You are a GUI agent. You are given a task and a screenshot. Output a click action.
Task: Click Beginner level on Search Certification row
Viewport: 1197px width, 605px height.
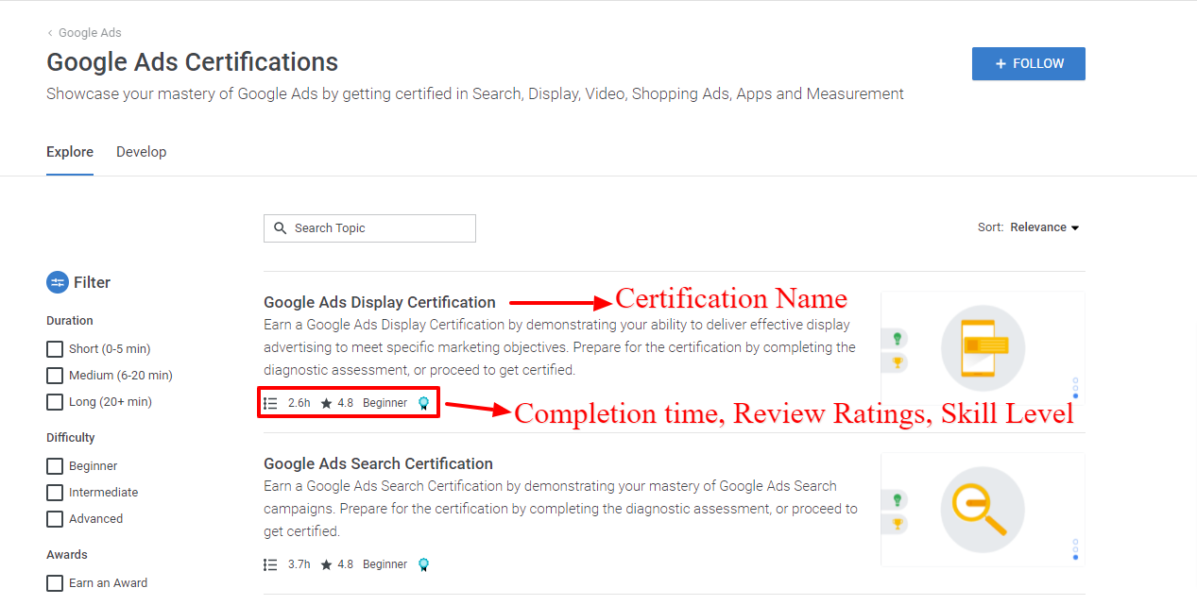point(385,564)
